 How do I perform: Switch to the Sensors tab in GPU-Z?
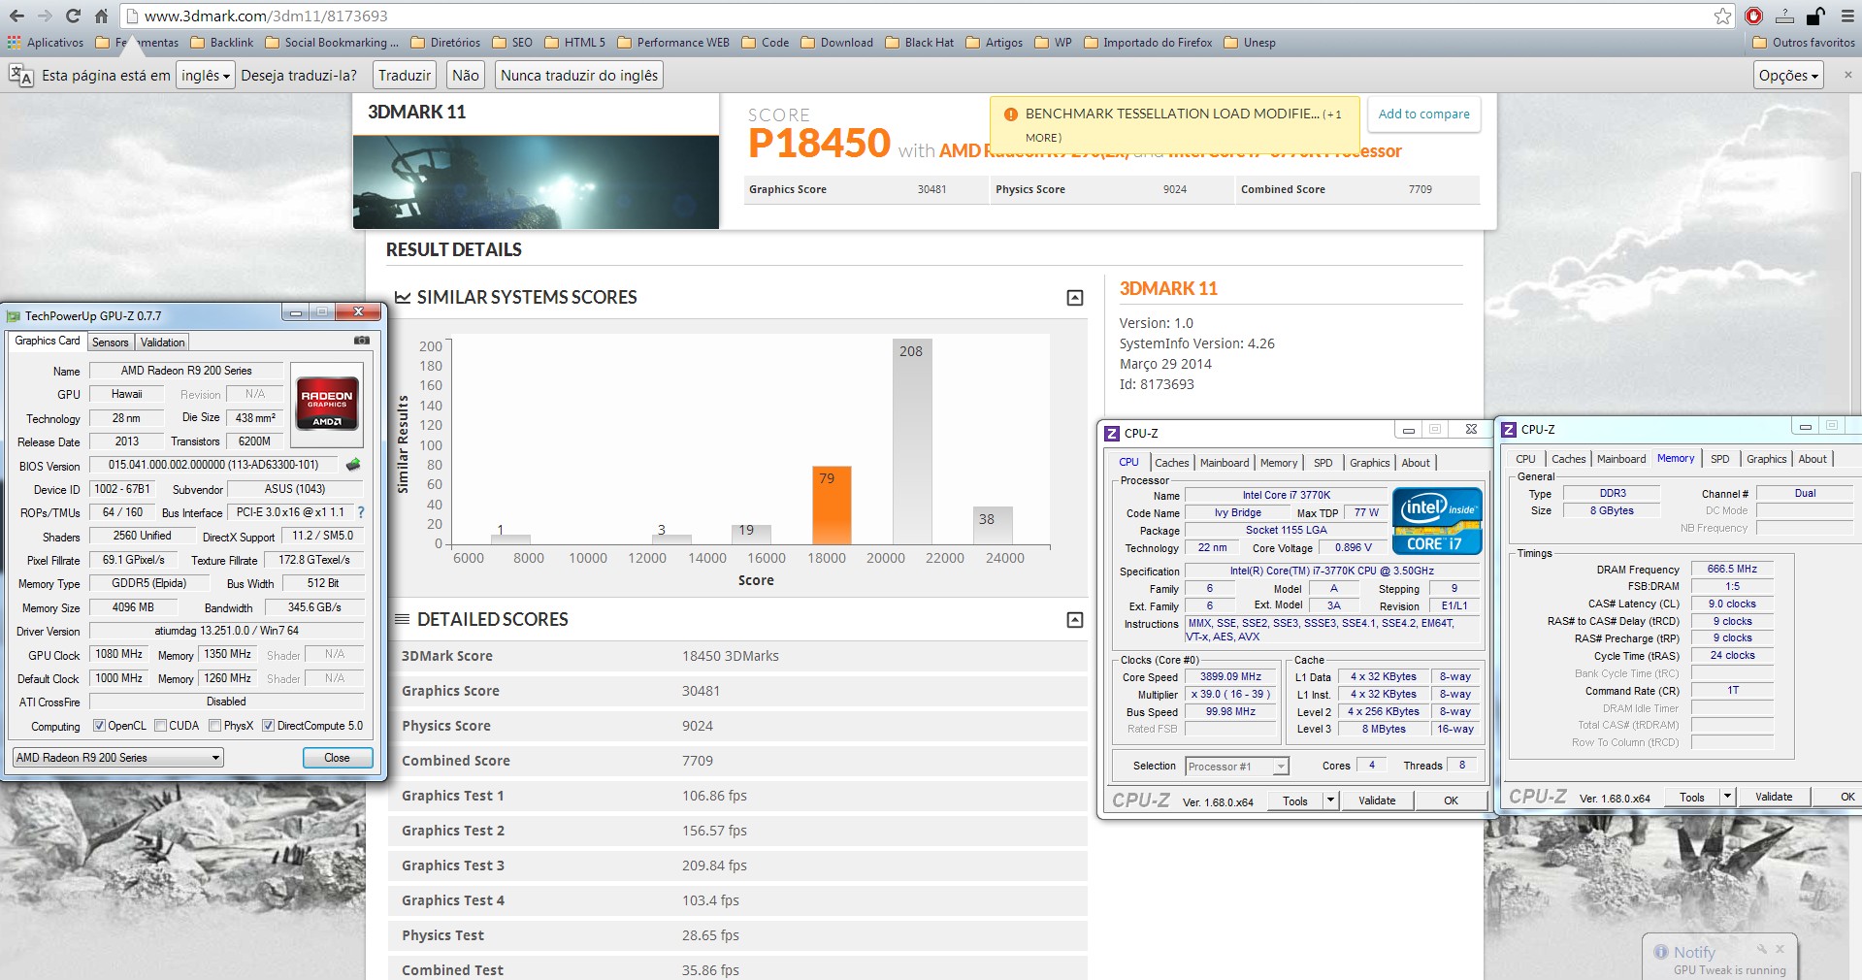pos(111,342)
